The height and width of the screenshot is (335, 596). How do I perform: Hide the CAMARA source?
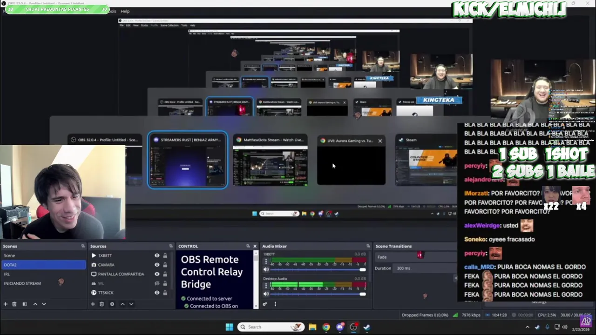157,265
